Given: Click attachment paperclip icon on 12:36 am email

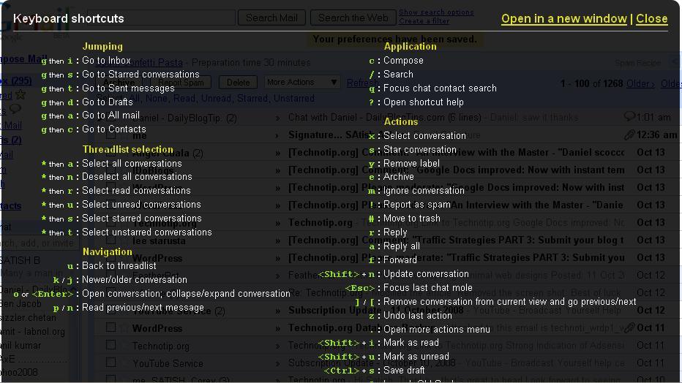Looking at the screenshot, I should tap(629, 135).
